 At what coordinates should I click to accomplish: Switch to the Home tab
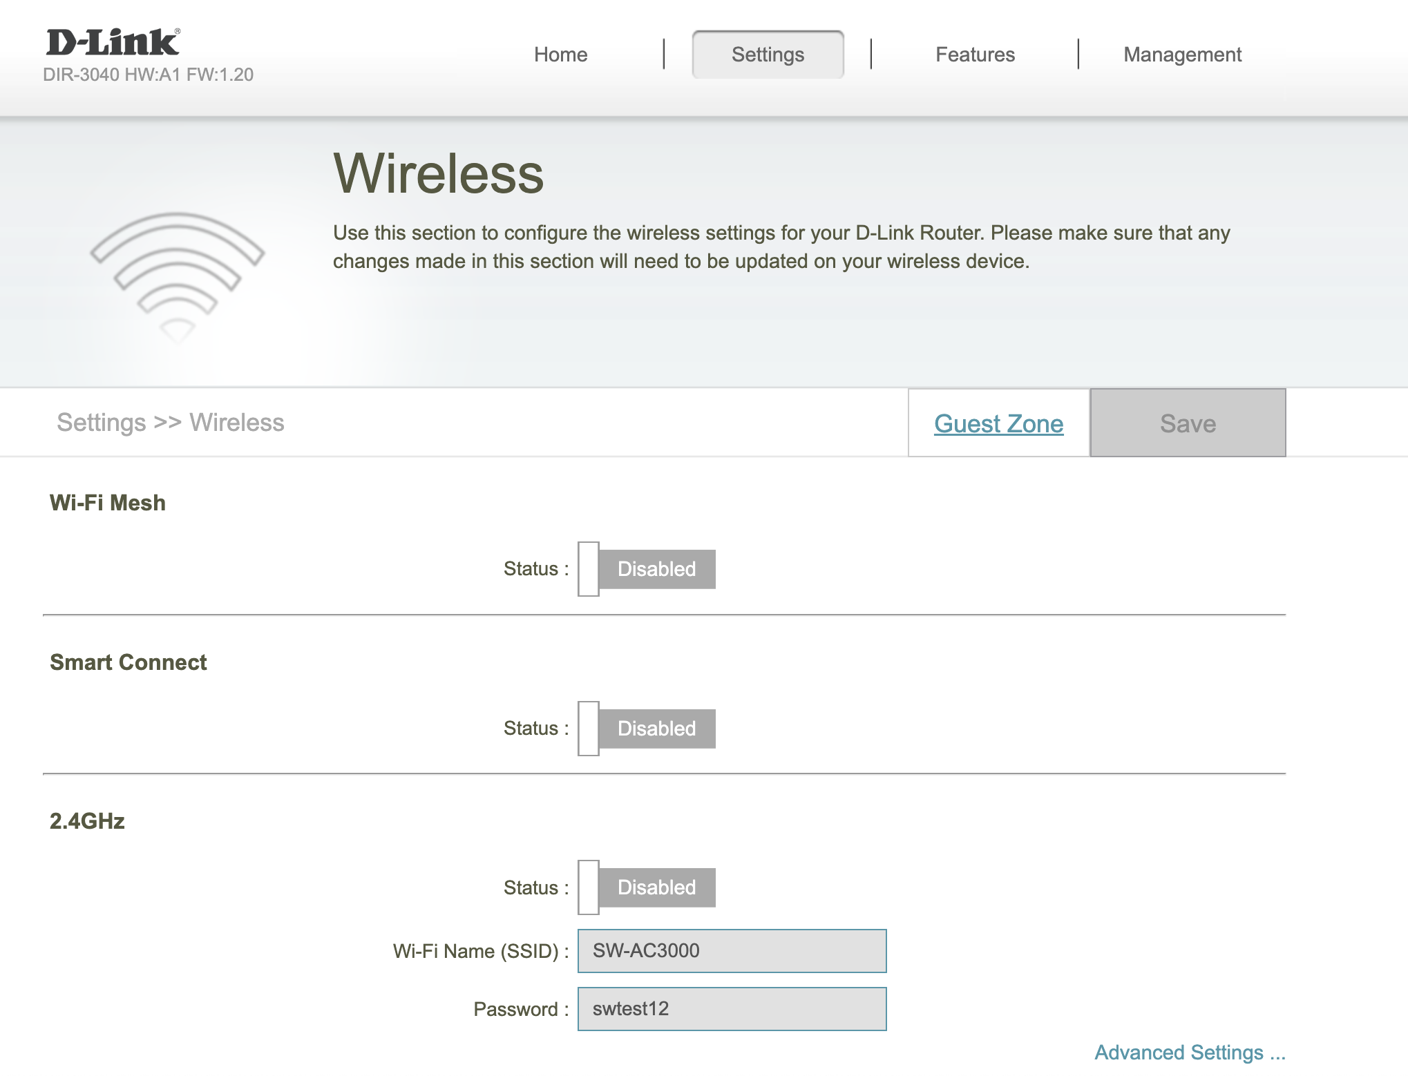click(560, 54)
